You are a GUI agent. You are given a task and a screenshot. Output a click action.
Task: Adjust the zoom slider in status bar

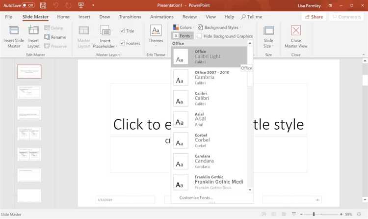click(x=314, y=214)
